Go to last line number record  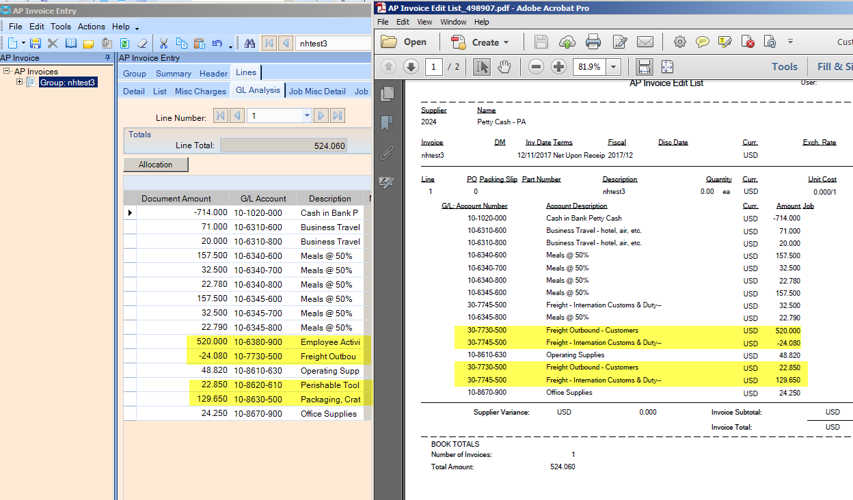338,116
